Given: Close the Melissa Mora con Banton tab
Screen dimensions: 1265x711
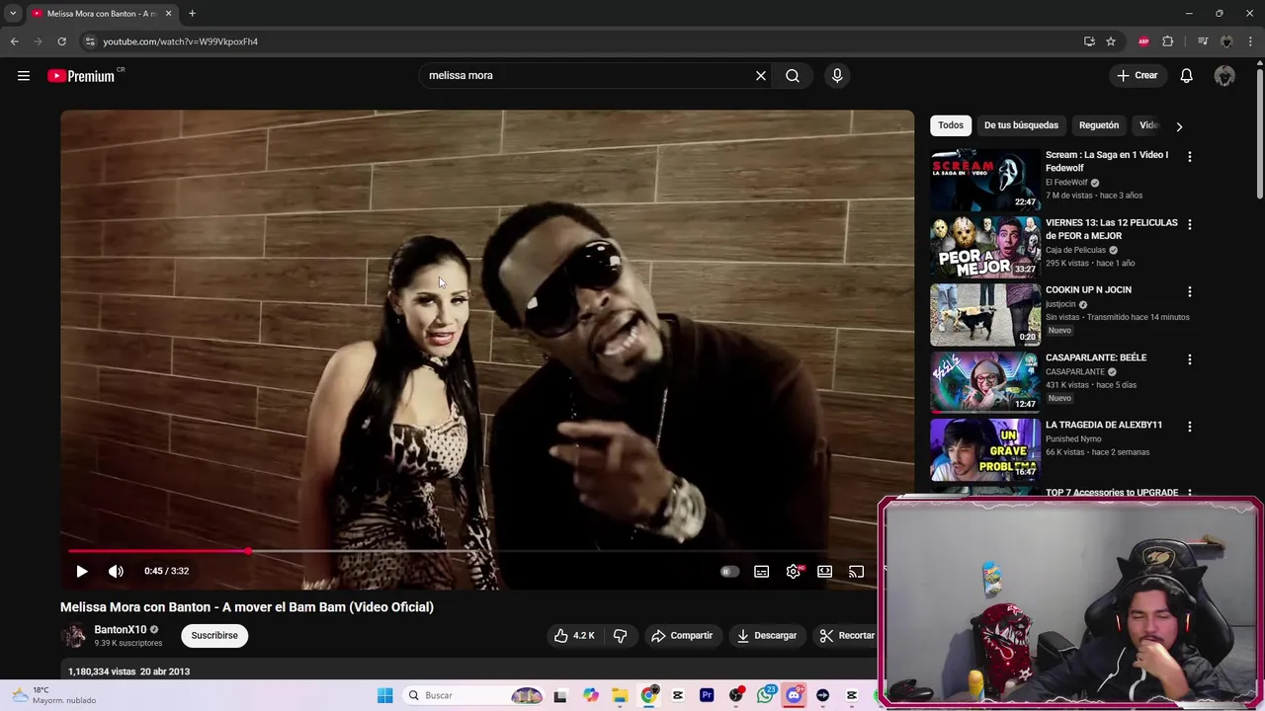Looking at the screenshot, I should pos(168,14).
